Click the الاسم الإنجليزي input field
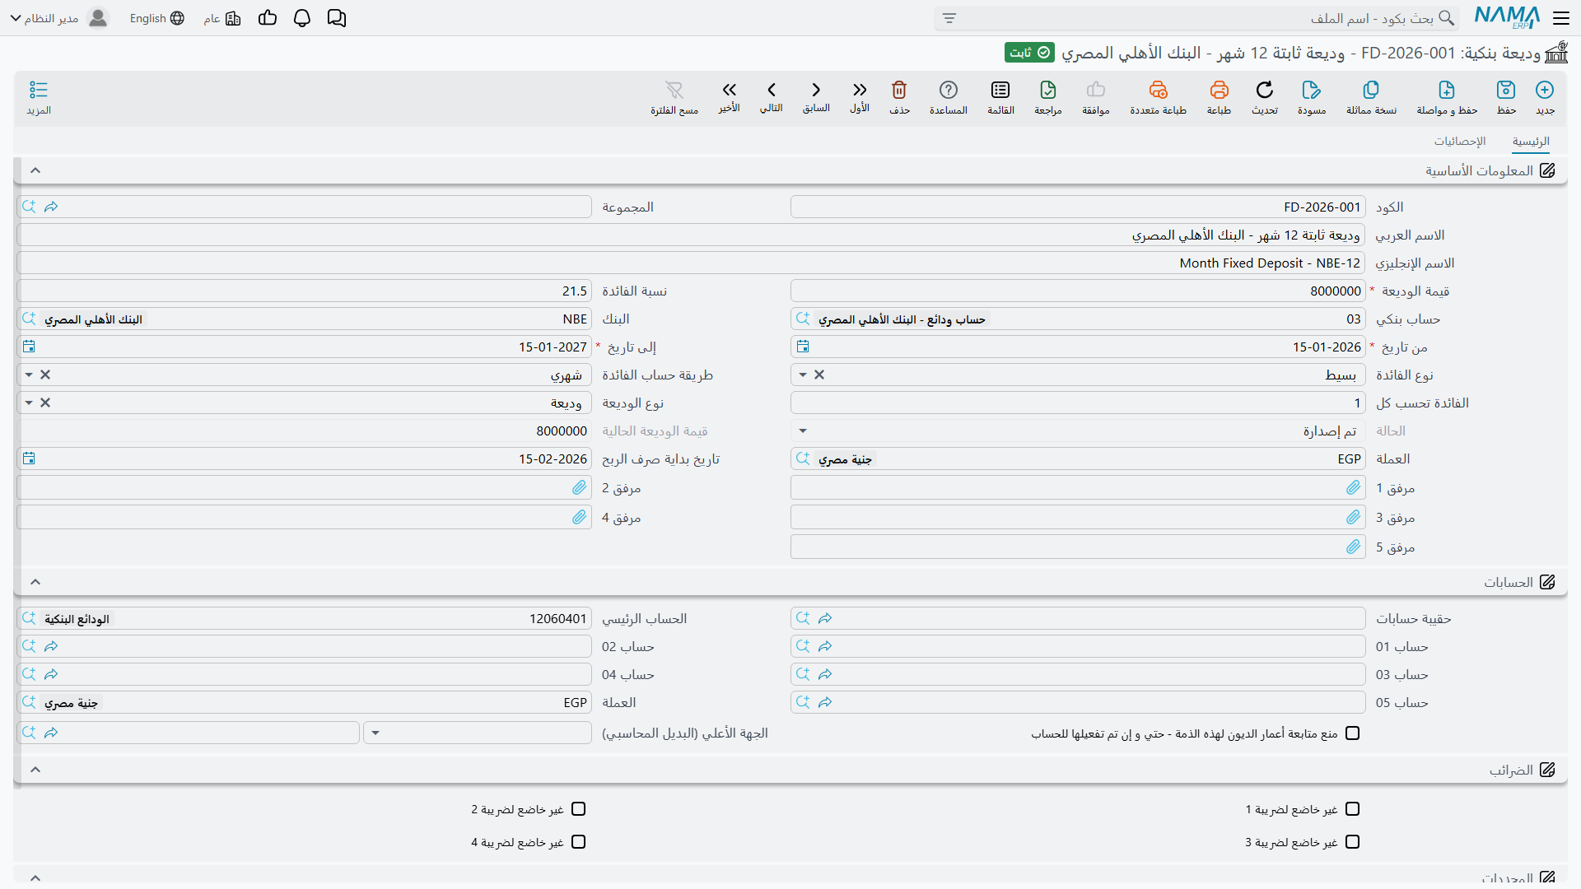The height and width of the screenshot is (889, 1581). coord(691,263)
